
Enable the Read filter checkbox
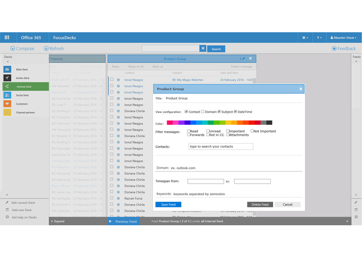tap(189, 131)
